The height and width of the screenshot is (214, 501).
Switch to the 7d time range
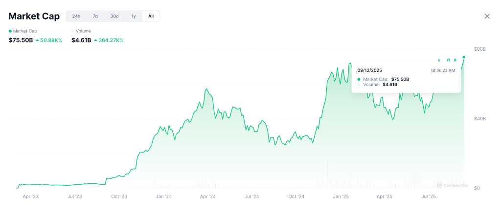pyautogui.click(x=95, y=16)
